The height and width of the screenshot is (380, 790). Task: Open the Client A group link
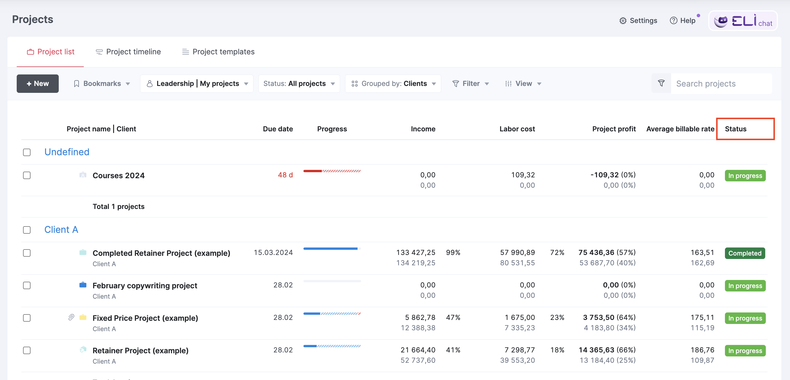tap(61, 229)
